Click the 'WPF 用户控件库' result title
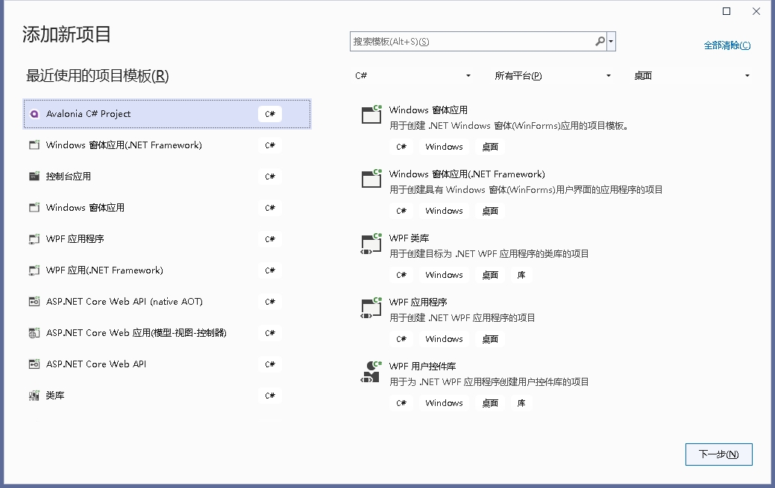 pyautogui.click(x=422, y=367)
